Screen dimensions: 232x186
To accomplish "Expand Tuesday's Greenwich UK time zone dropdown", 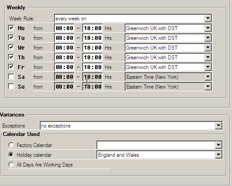I will [x=208, y=38].
